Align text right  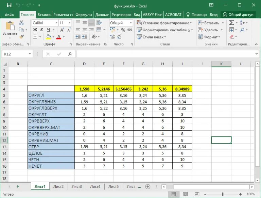(x=91, y=30)
